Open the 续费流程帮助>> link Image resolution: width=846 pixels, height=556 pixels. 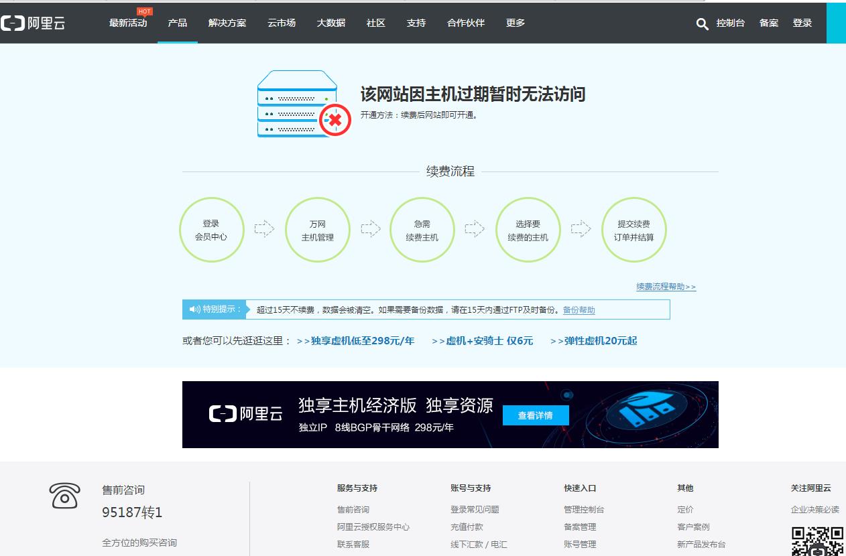point(666,287)
